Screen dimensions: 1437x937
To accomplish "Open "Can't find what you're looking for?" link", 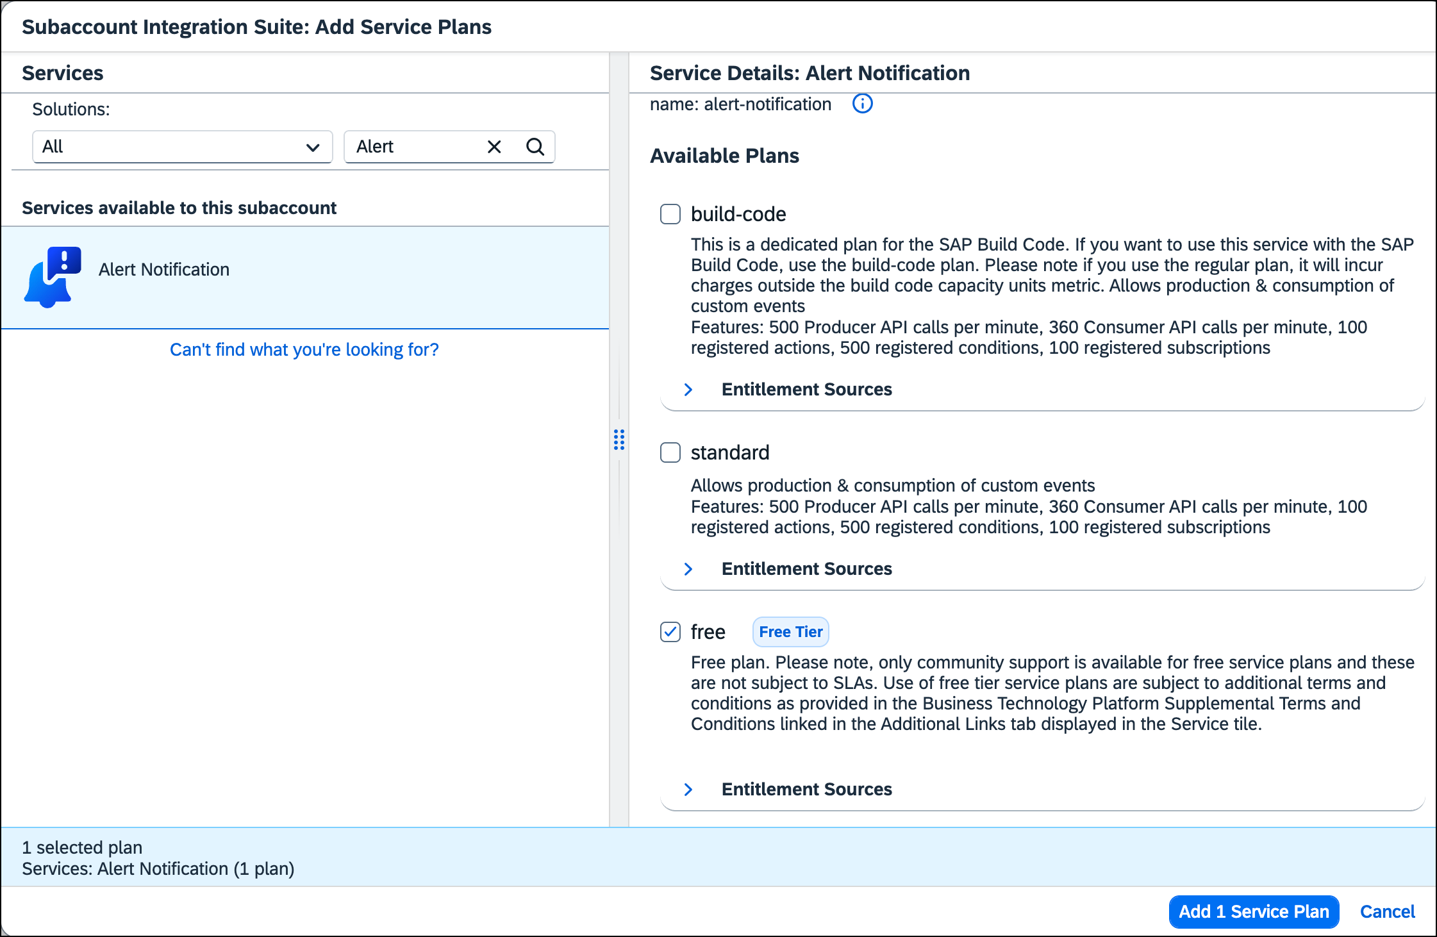I will pyautogui.click(x=304, y=349).
